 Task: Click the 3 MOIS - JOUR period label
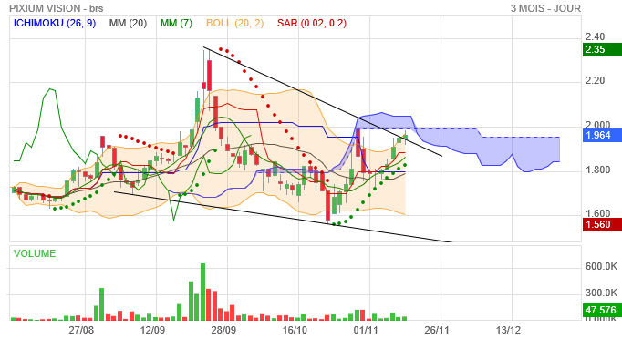(545, 8)
